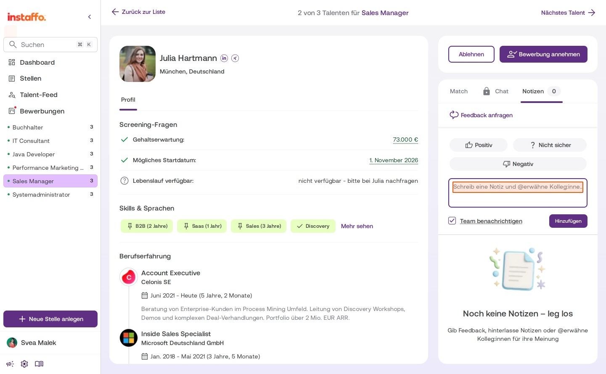Select the Nicht sicher rating option

click(x=550, y=145)
